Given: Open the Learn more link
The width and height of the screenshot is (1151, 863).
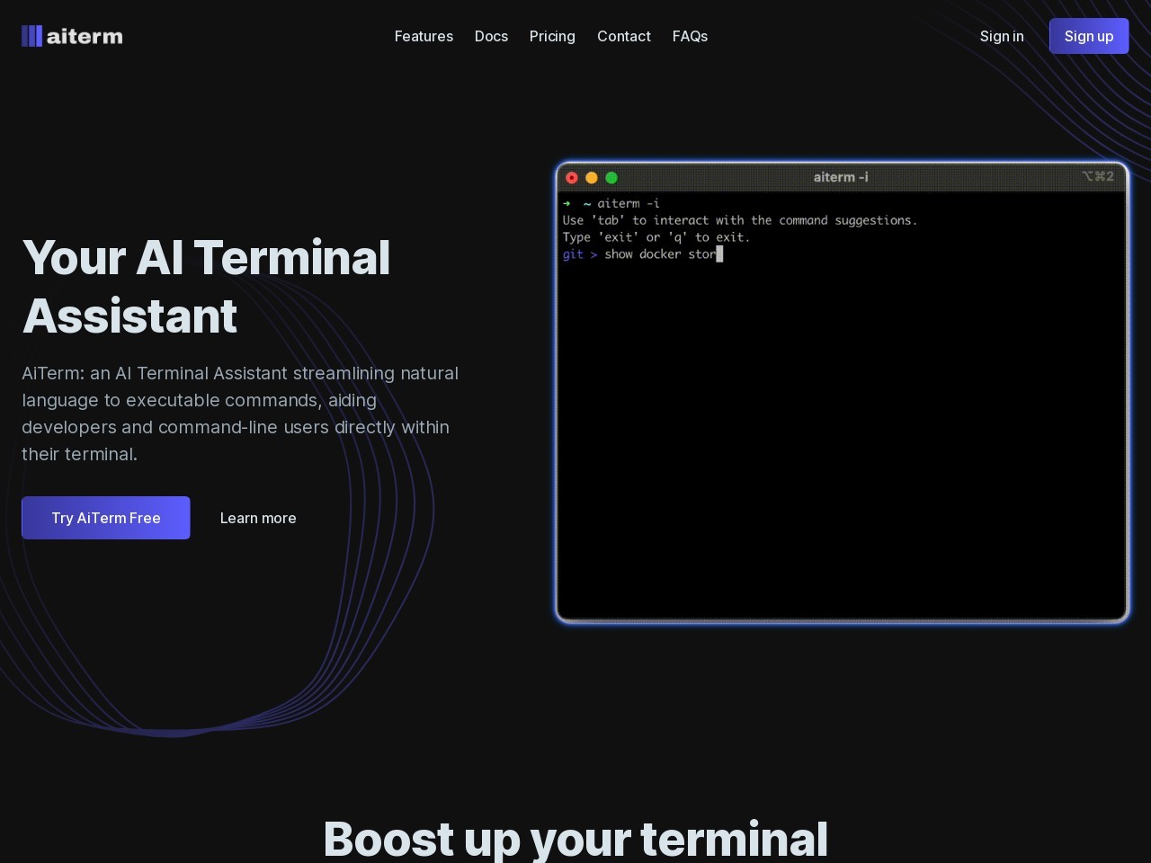Looking at the screenshot, I should click(258, 518).
